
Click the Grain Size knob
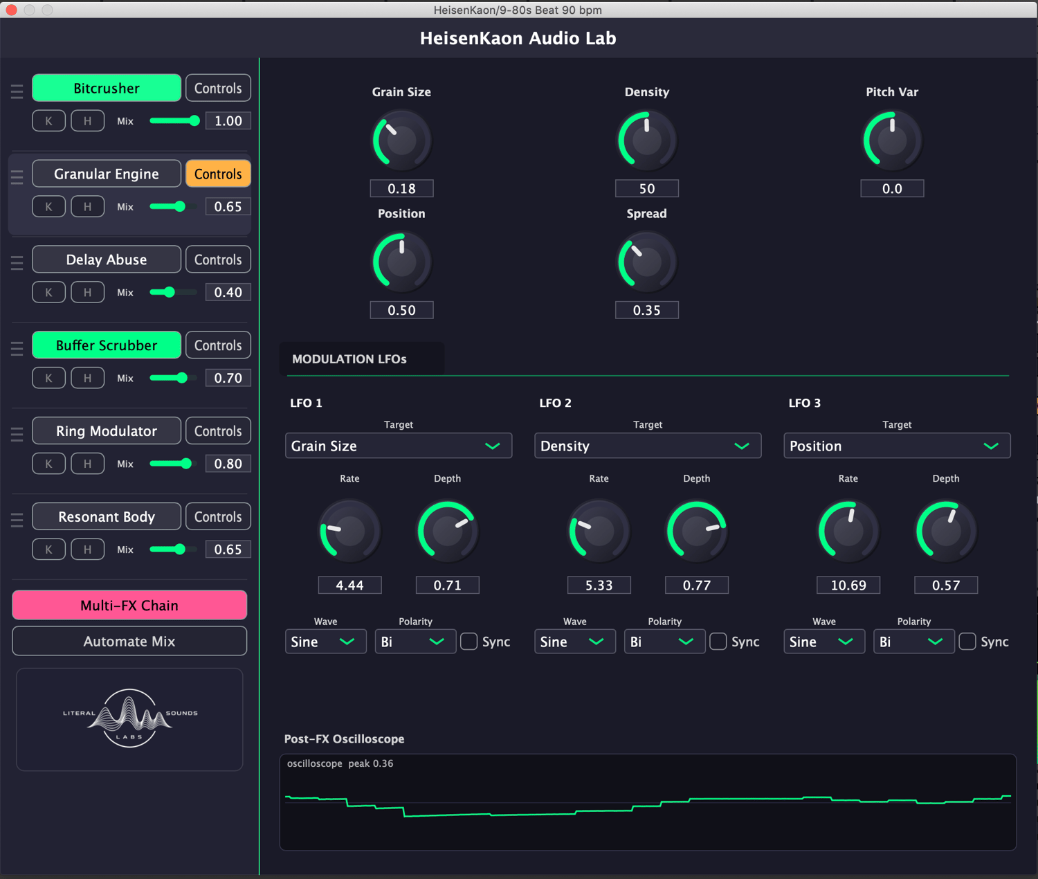(401, 141)
